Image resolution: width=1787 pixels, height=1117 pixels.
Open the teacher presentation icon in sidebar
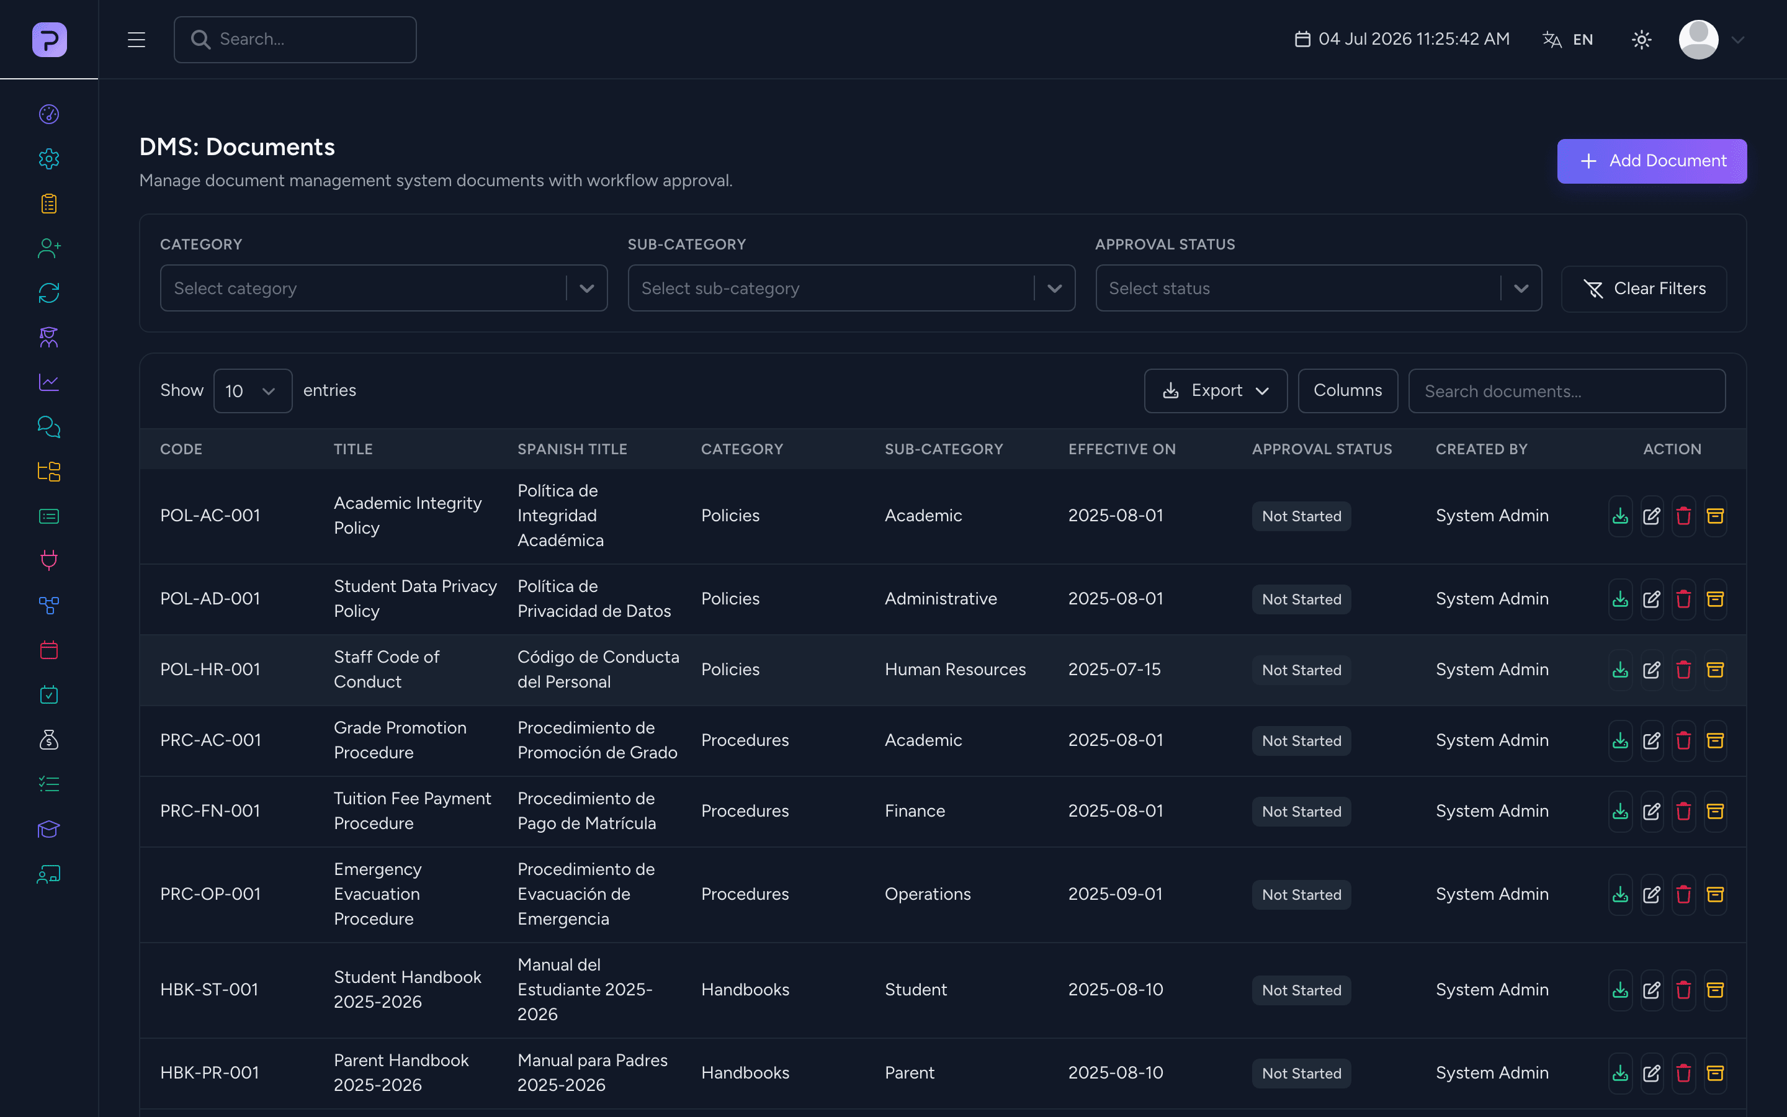(49, 874)
